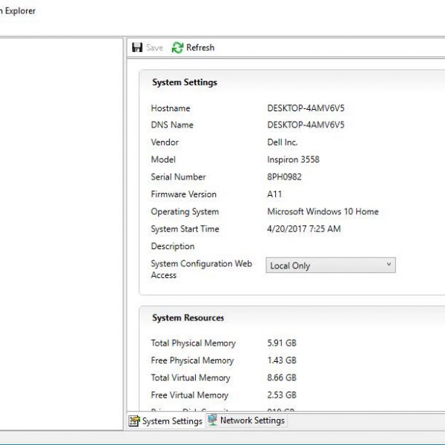Select the DNS Name value field
Screen dimensions: 445x445
pyautogui.click(x=306, y=125)
